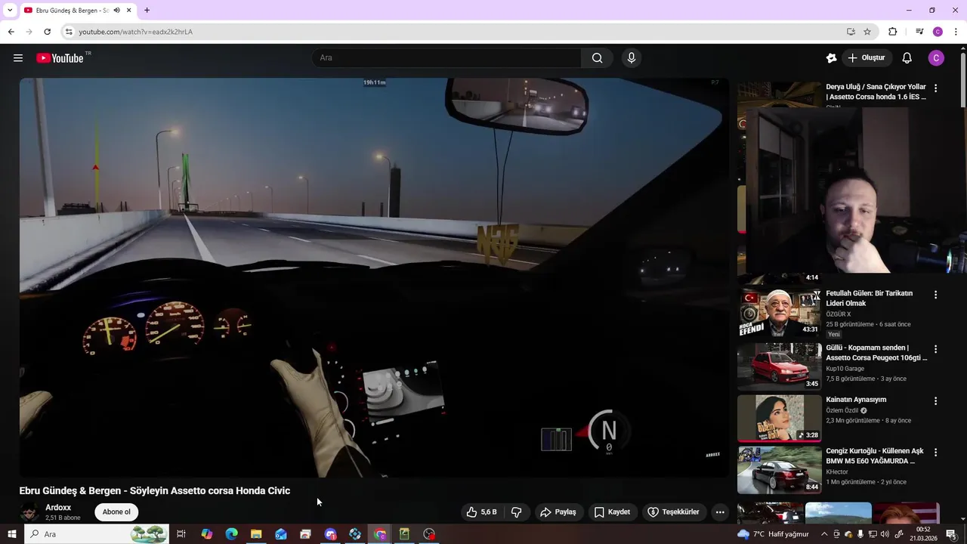Image resolution: width=967 pixels, height=544 pixels.
Task: Open more actions ellipsis under the video
Action: click(720, 512)
